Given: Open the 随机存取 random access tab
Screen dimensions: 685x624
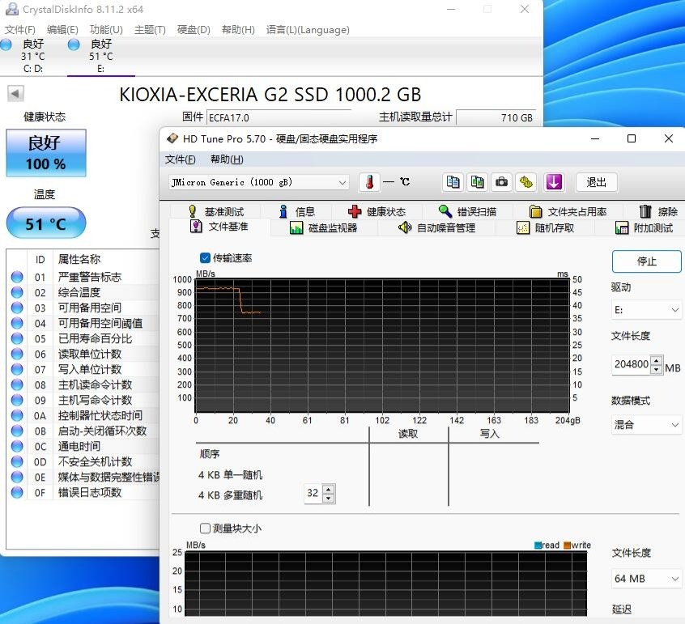Looking at the screenshot, I should [546, 227].
